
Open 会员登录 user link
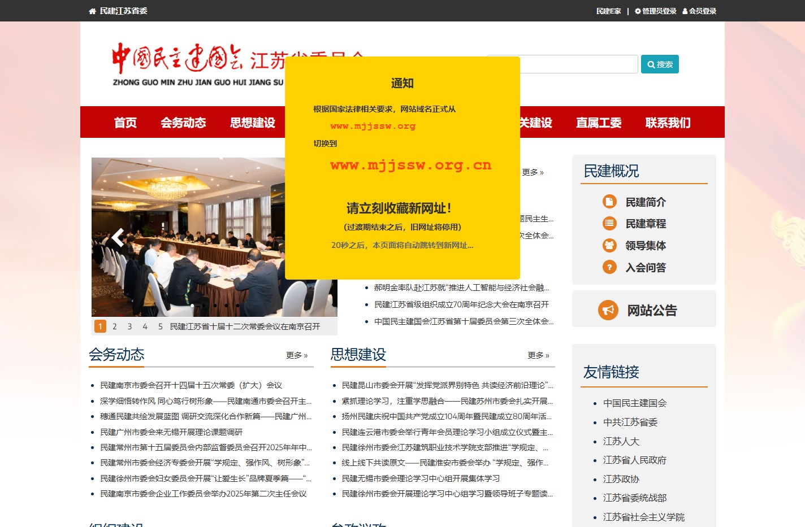tap(699, 11)
